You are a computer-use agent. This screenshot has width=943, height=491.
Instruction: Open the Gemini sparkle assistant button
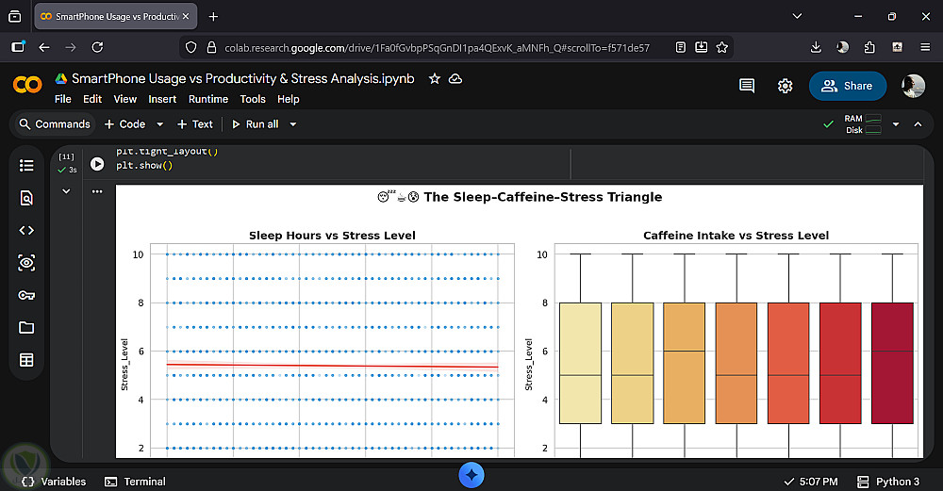tap(471, 475)
